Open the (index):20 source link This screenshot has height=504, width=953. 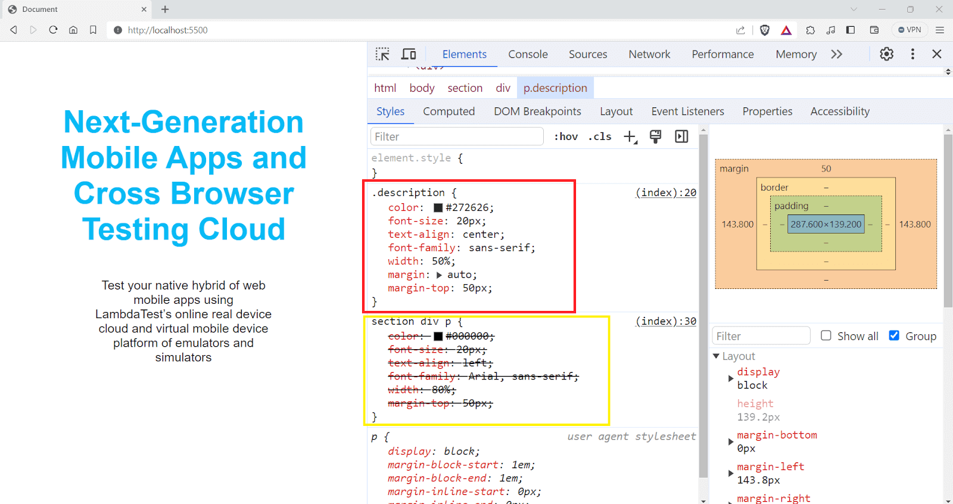[x=665, y=192]
